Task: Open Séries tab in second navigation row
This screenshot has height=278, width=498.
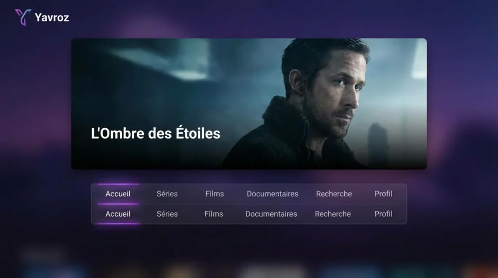Action: click(x=167, y=214)
